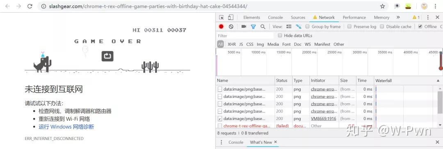Open the Sources tab
Viewport: 443px width, 149px height.
298,18
